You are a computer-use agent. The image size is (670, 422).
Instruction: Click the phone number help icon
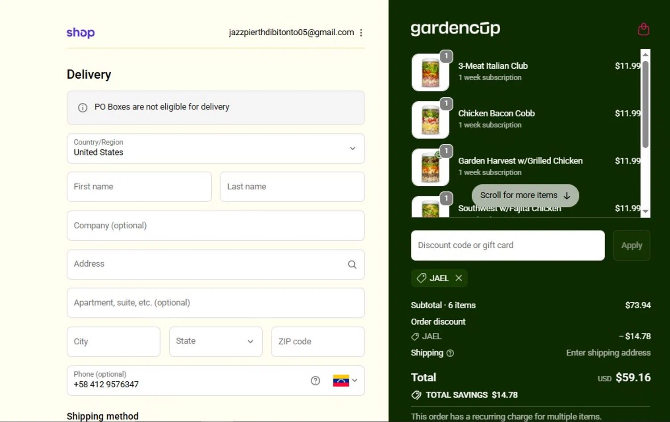pyautogui.click(x=315, y=380)
